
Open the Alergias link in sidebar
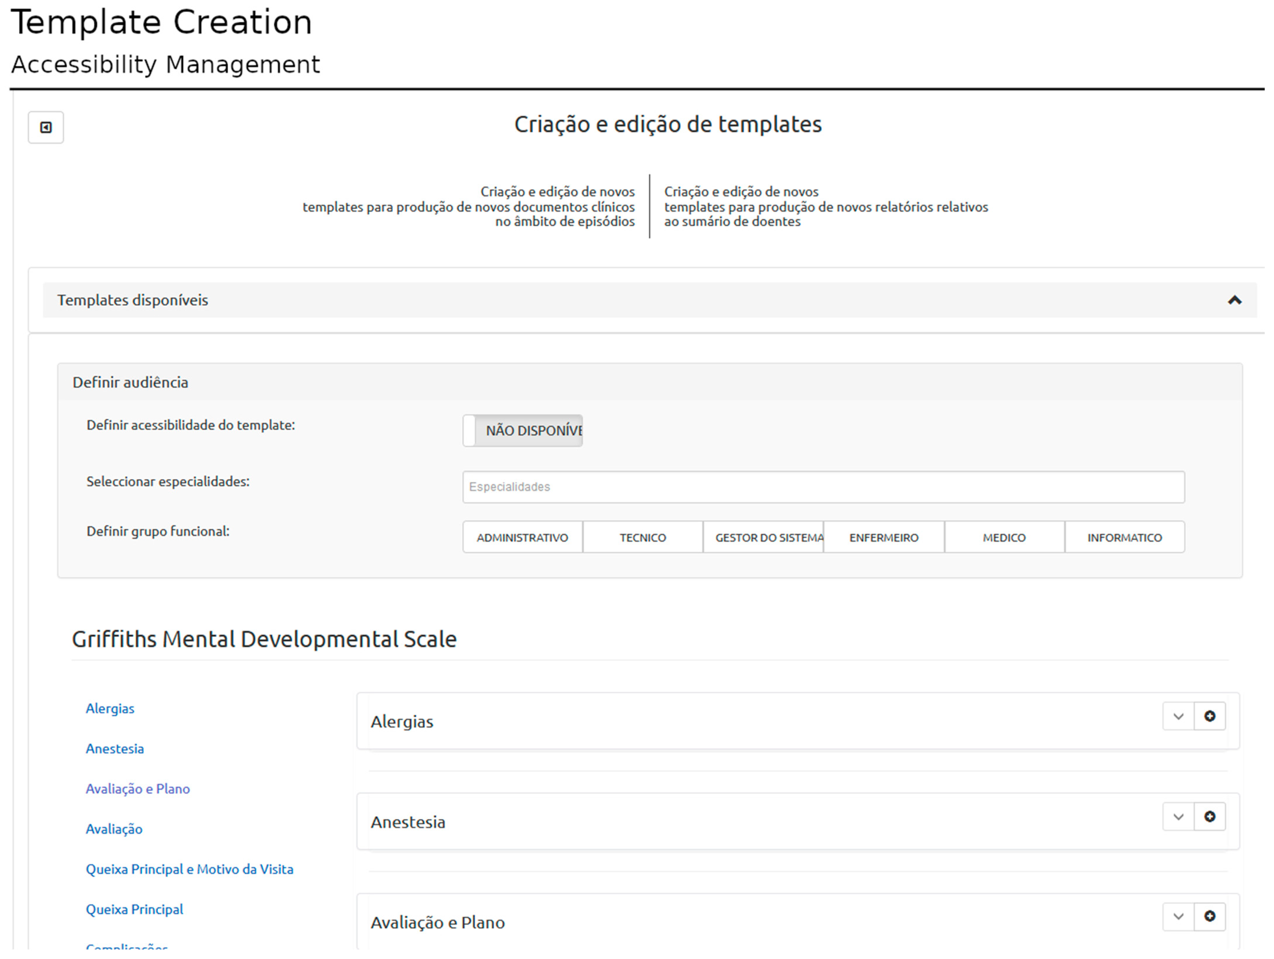pos(110,708)
